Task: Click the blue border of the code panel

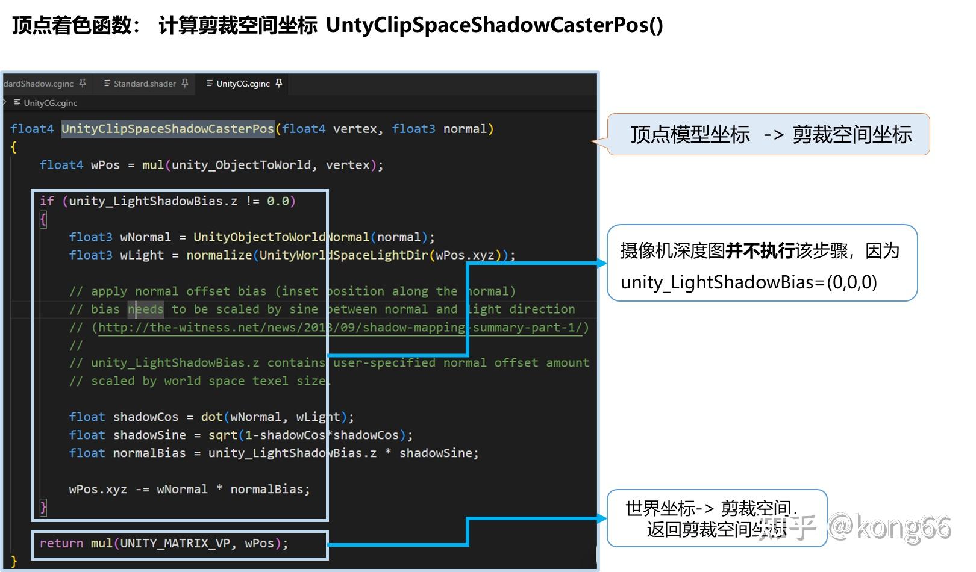Action: 597,301
